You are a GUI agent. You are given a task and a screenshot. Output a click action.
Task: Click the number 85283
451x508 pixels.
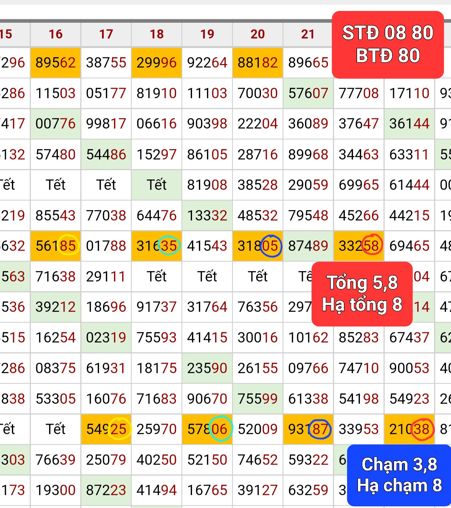click(x=359, y=338)
